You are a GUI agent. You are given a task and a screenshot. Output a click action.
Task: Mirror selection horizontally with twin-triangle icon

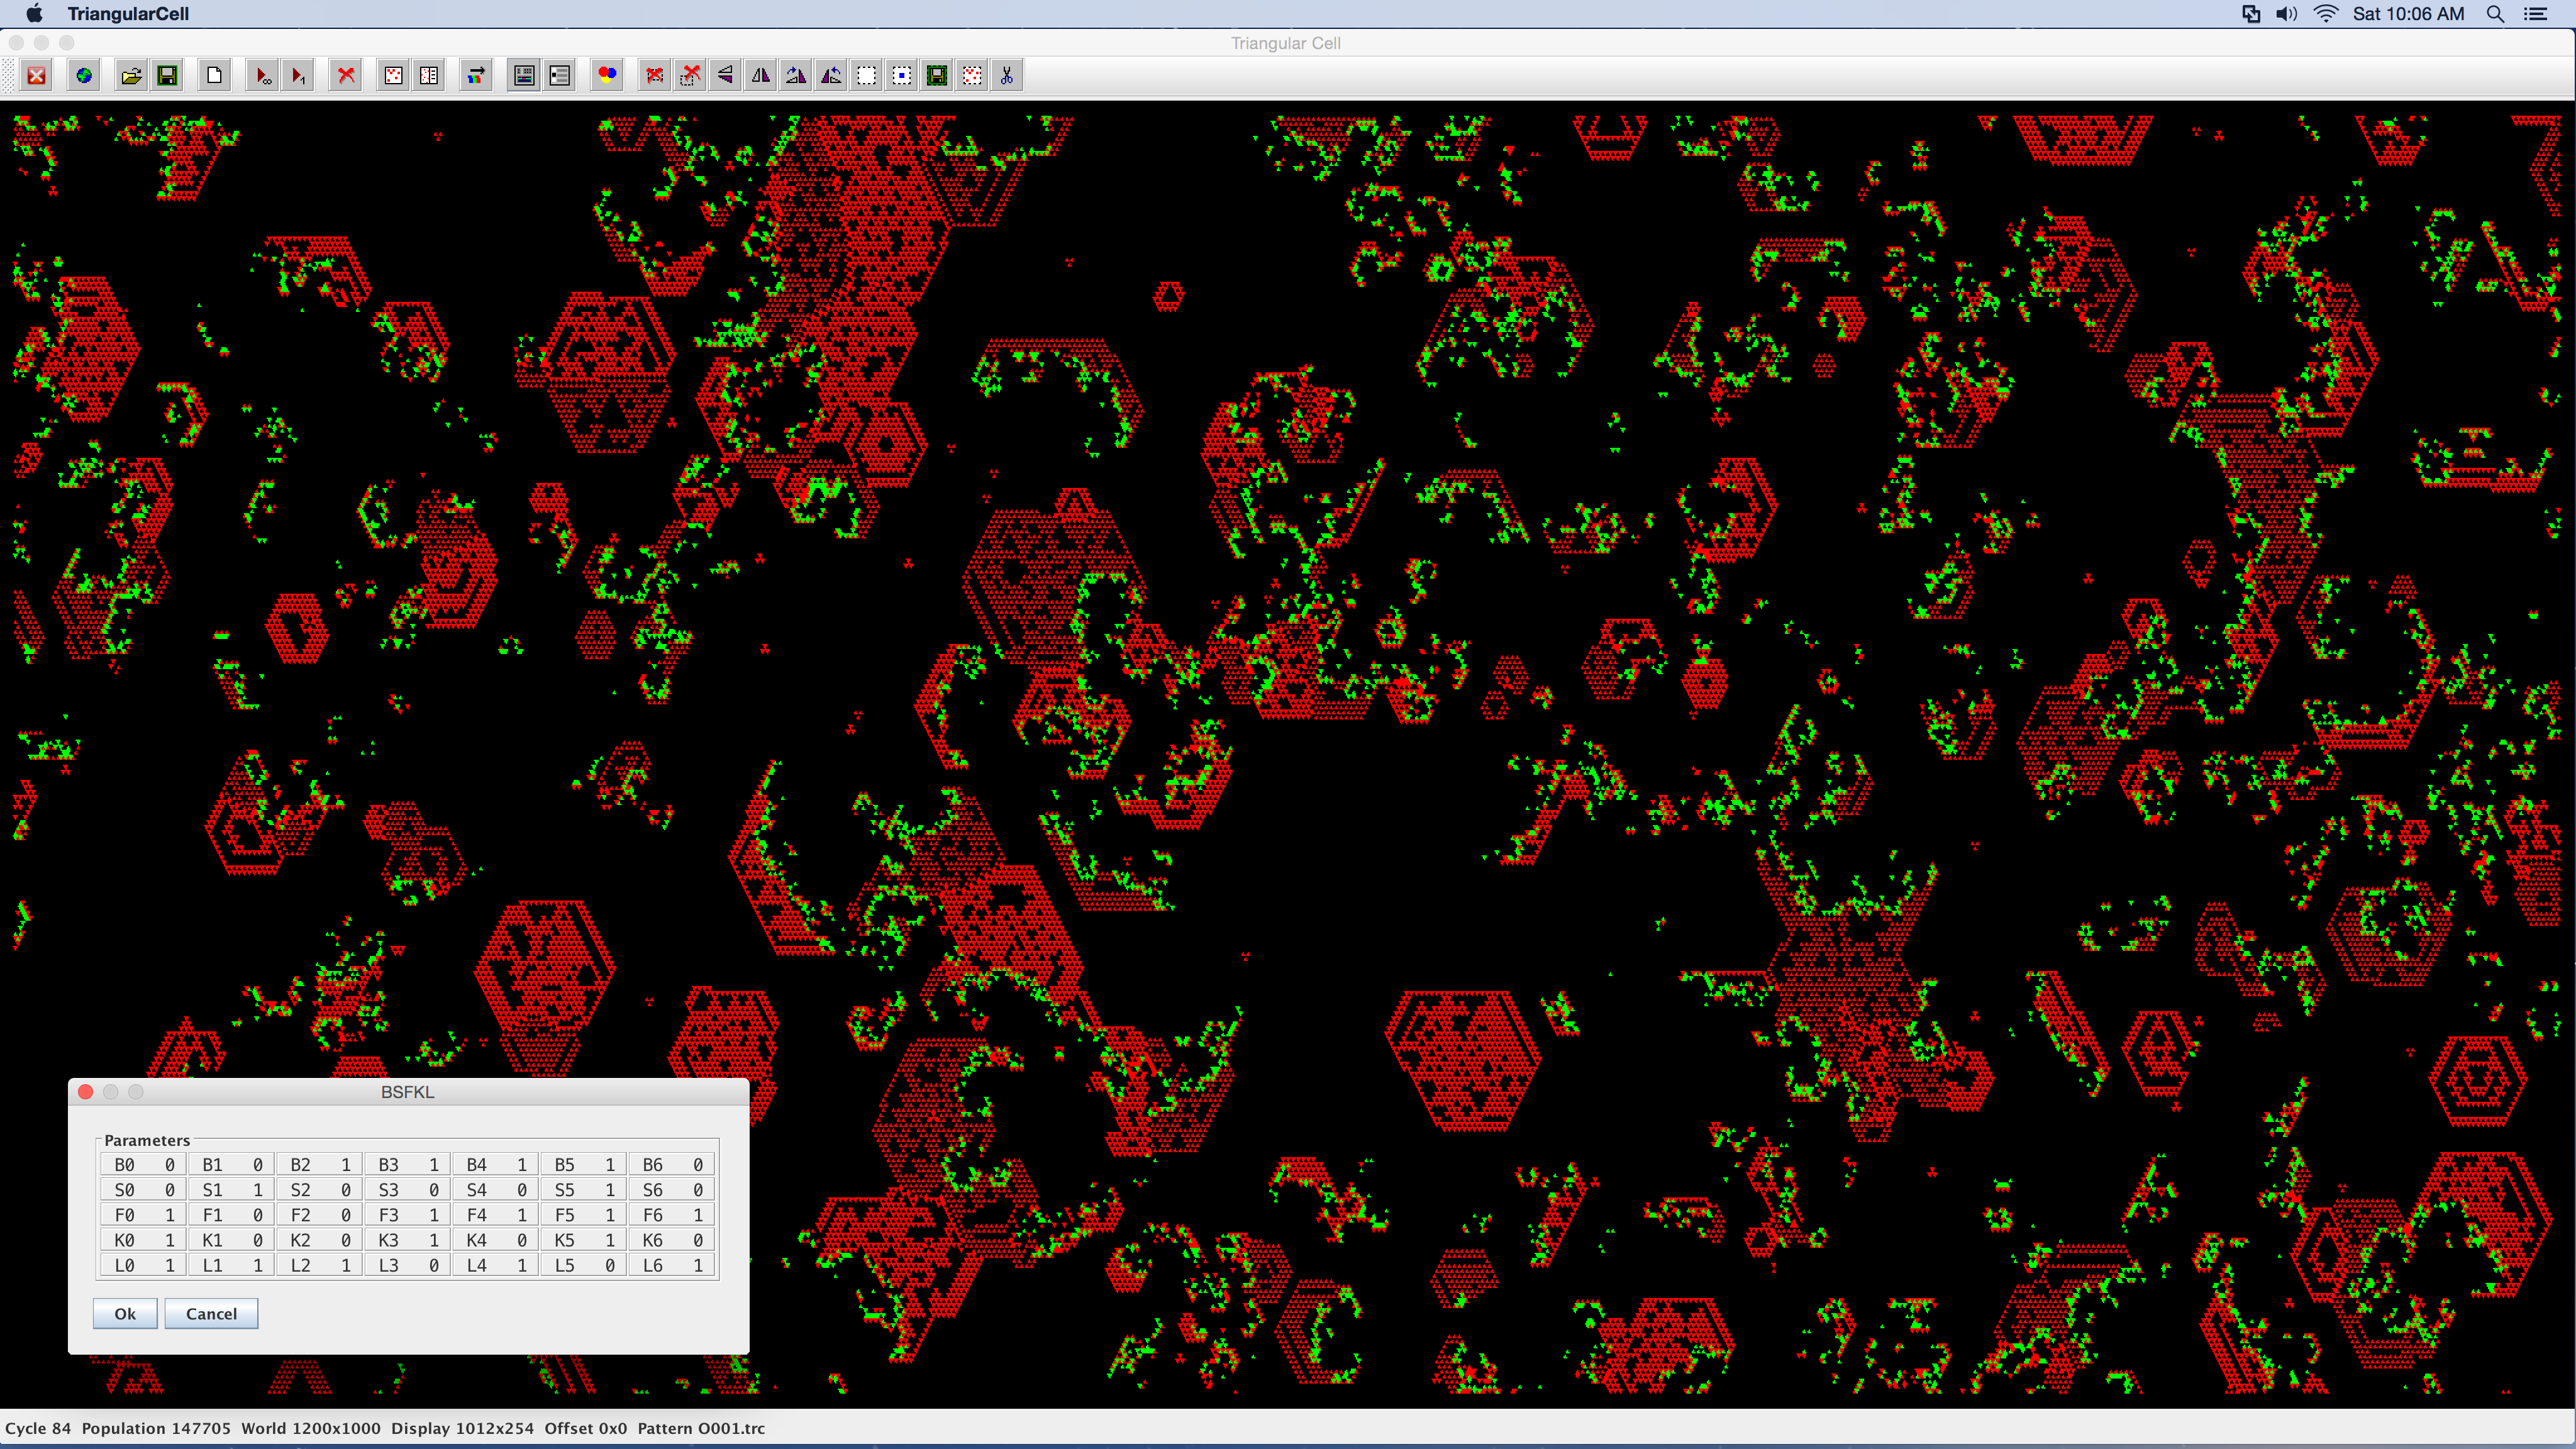(x=761, y=75)
